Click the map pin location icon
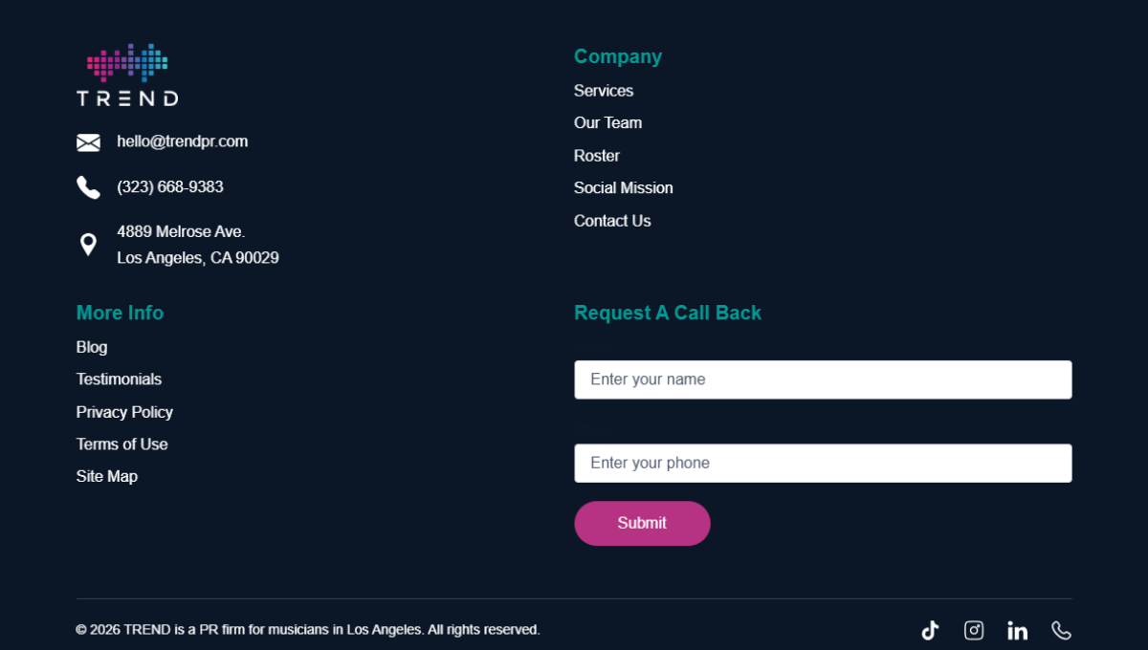The image size is (1148, 650). pyautogui.click(x=88, y=245)
